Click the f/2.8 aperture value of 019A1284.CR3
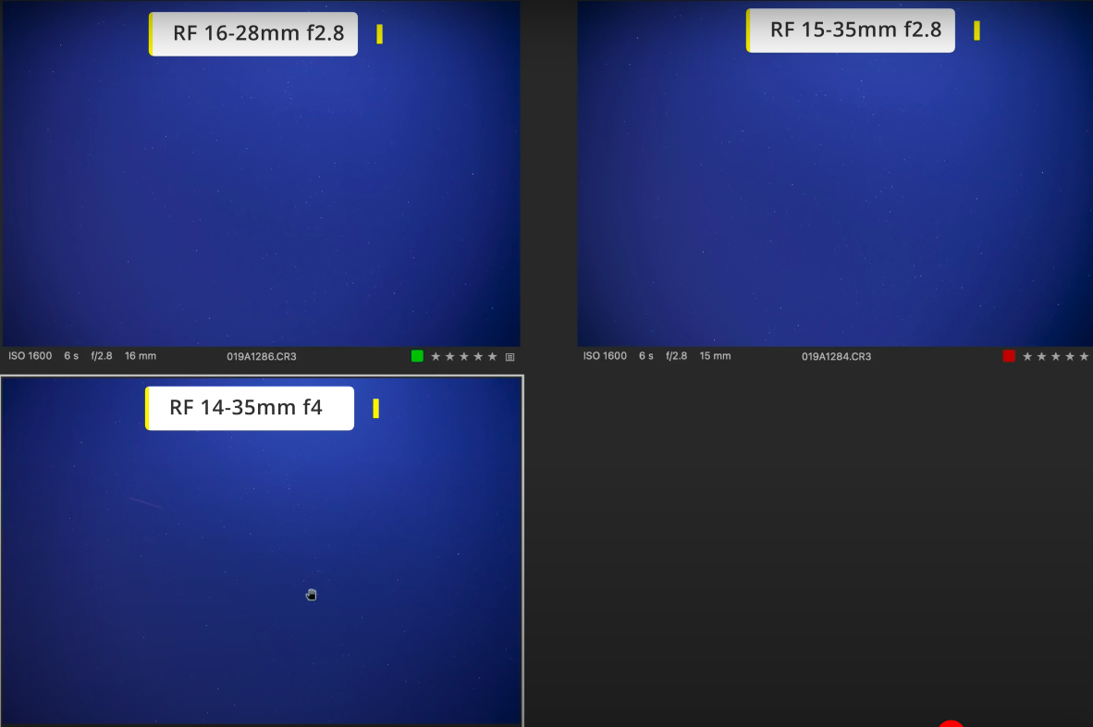 tap(677, 355)
